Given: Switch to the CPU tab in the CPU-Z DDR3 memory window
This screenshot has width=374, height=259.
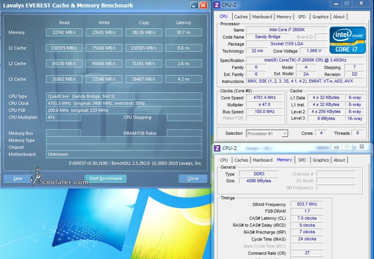Looking at the screenshot, I should point(224,160).
